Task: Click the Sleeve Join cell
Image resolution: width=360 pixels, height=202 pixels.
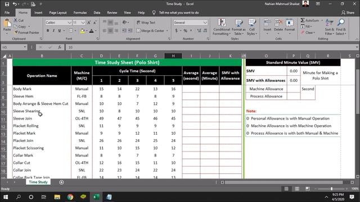Action: pyautogui.click(x=42, y=118)
